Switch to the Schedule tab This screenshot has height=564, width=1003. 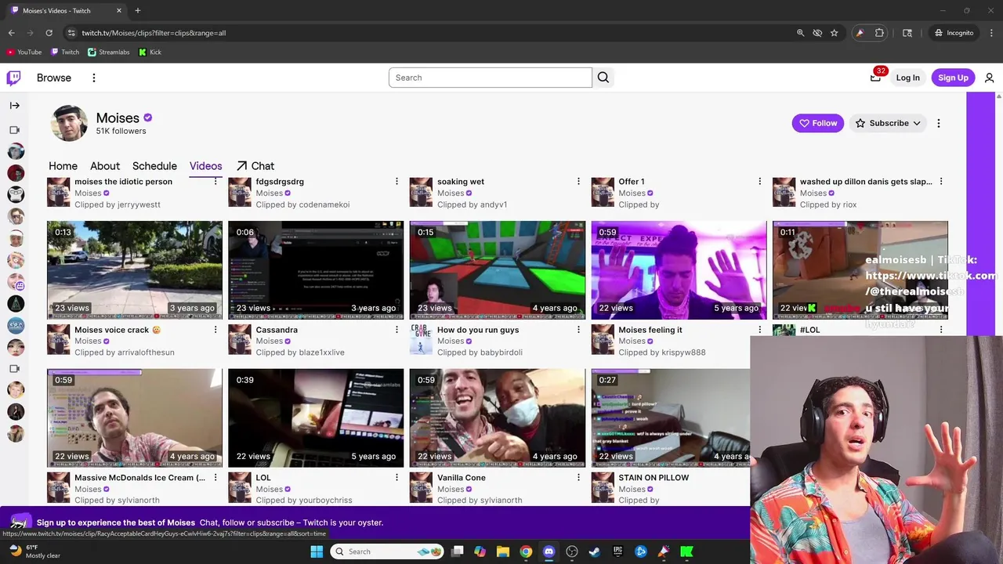(154, 166)
